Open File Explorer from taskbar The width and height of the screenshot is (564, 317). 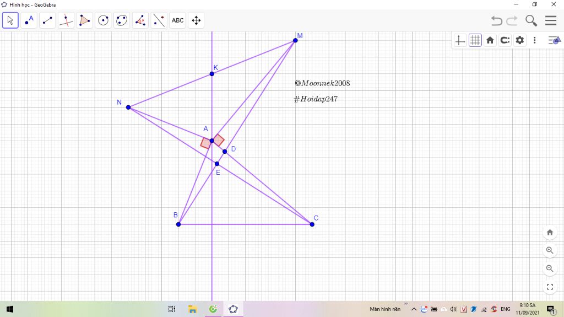[x=192, y=309]
